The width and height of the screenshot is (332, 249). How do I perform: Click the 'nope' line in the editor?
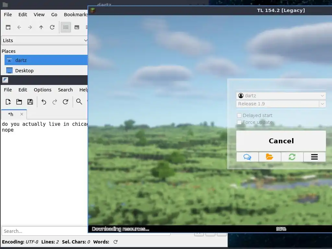tap(8, 130)
